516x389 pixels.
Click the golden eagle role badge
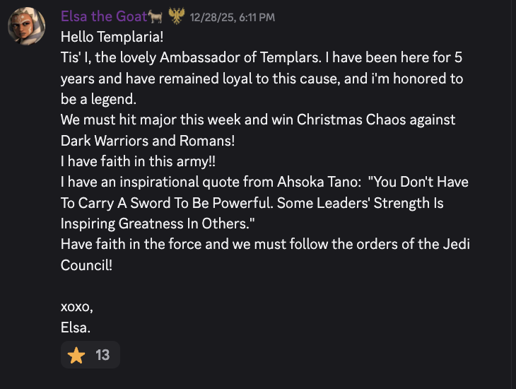(175, 16)
